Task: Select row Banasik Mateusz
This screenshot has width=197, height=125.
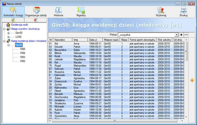Action: [x=116, y=94]
